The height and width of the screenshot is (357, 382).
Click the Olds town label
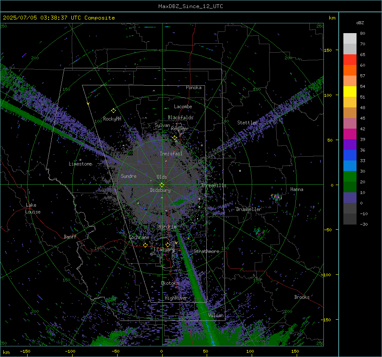[x=162, y=177]
